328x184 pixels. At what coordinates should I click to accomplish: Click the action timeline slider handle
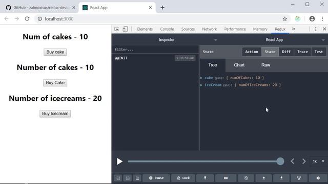click(x=280, y=162)
